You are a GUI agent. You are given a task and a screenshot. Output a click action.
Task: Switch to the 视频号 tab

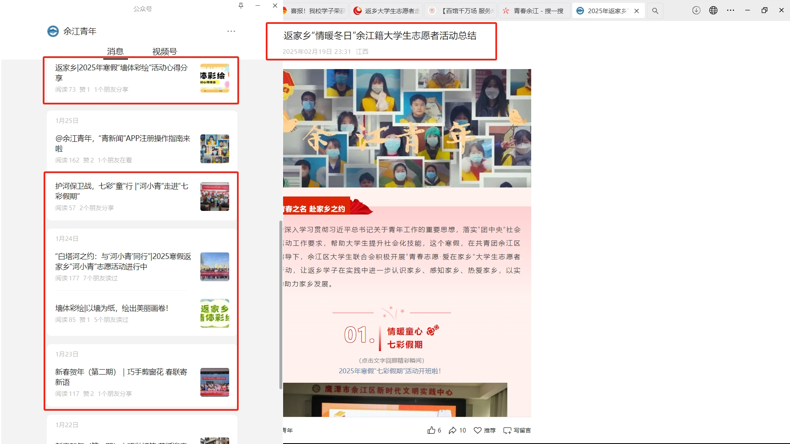click(x=165, y=51)
